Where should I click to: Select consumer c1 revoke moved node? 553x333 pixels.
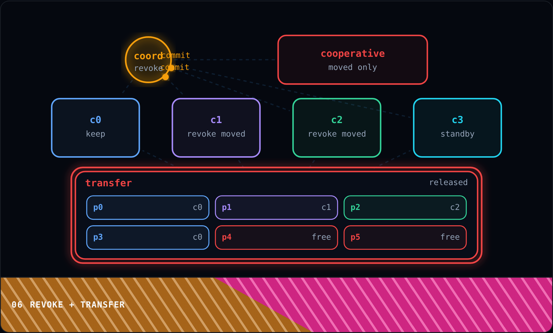[216, 128]
